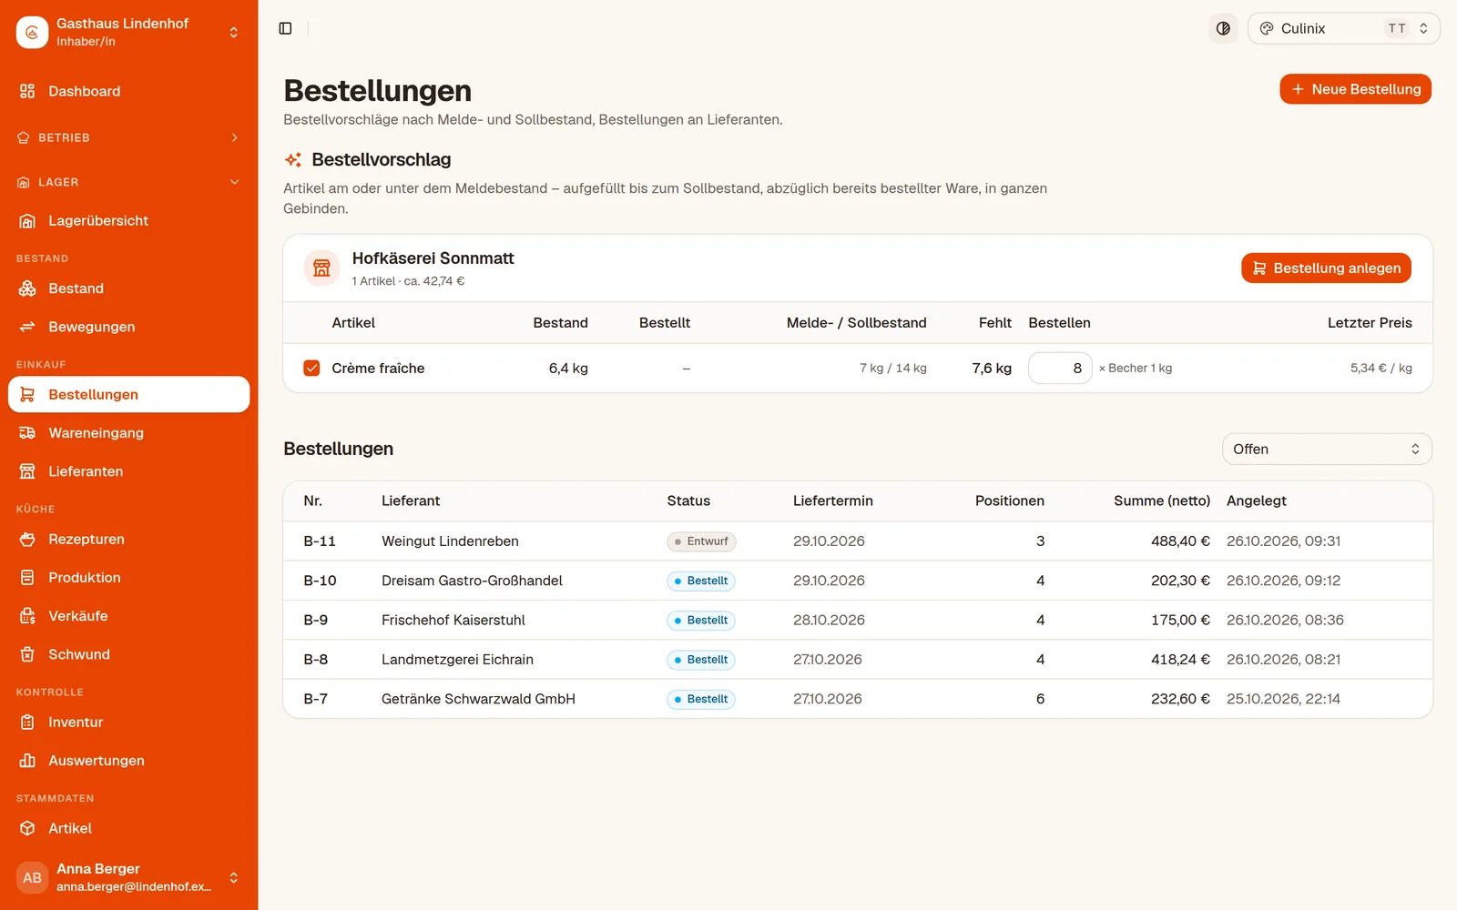Click the Liefertermin column header
1457x910 pixels.
click(832, 501)
